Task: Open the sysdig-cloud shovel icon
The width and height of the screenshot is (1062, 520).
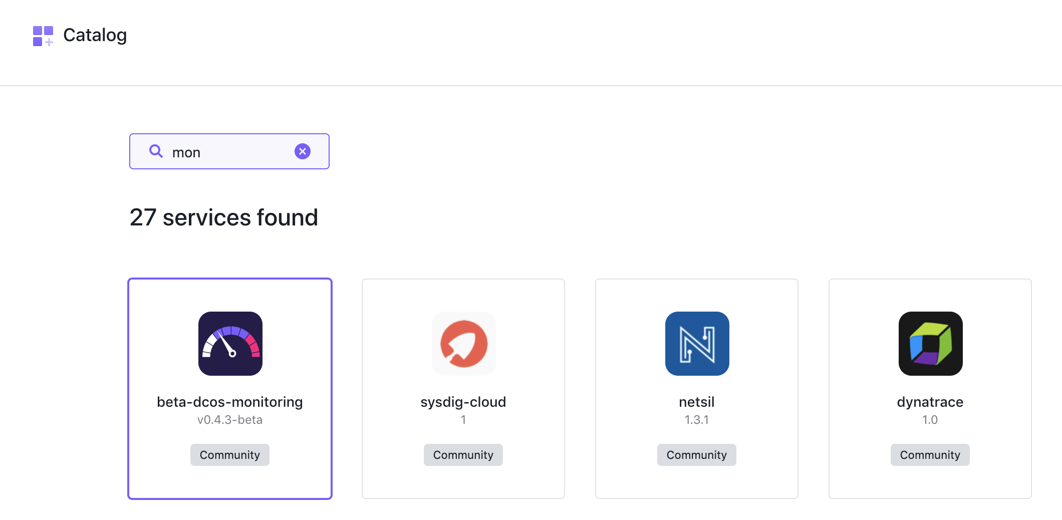Action: coord(464,344)
